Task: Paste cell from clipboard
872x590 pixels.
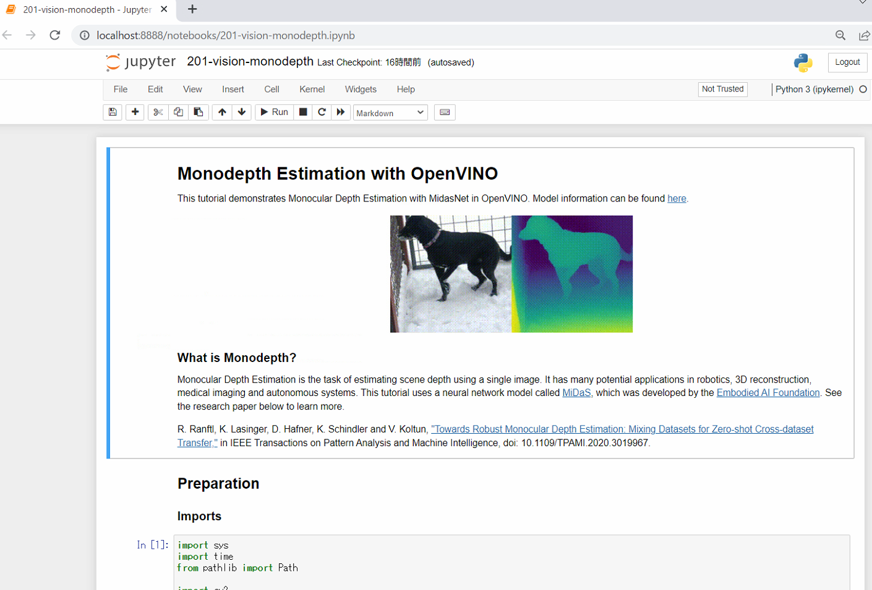Action: tap(199, 112)
